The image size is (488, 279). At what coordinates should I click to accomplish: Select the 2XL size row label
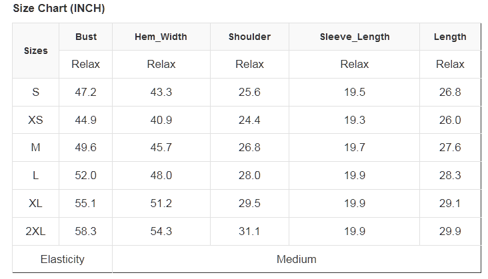coord(35,231)
